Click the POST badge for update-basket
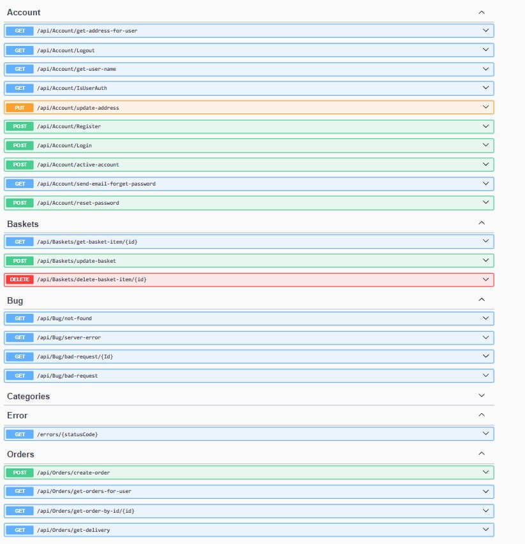525x544 pixels. coord(20,260)
